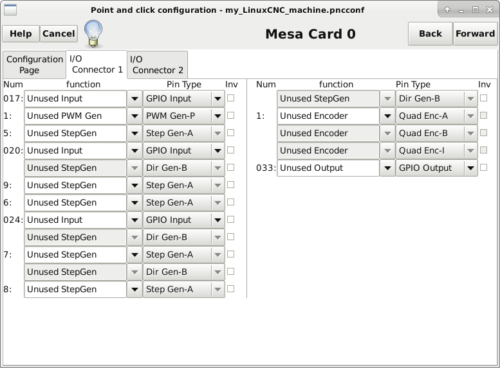Open Unused Output function dropdown arrow, row 033

tap(387, 168)
